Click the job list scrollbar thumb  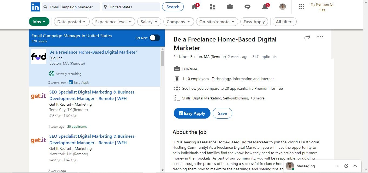tap(162, 58)
